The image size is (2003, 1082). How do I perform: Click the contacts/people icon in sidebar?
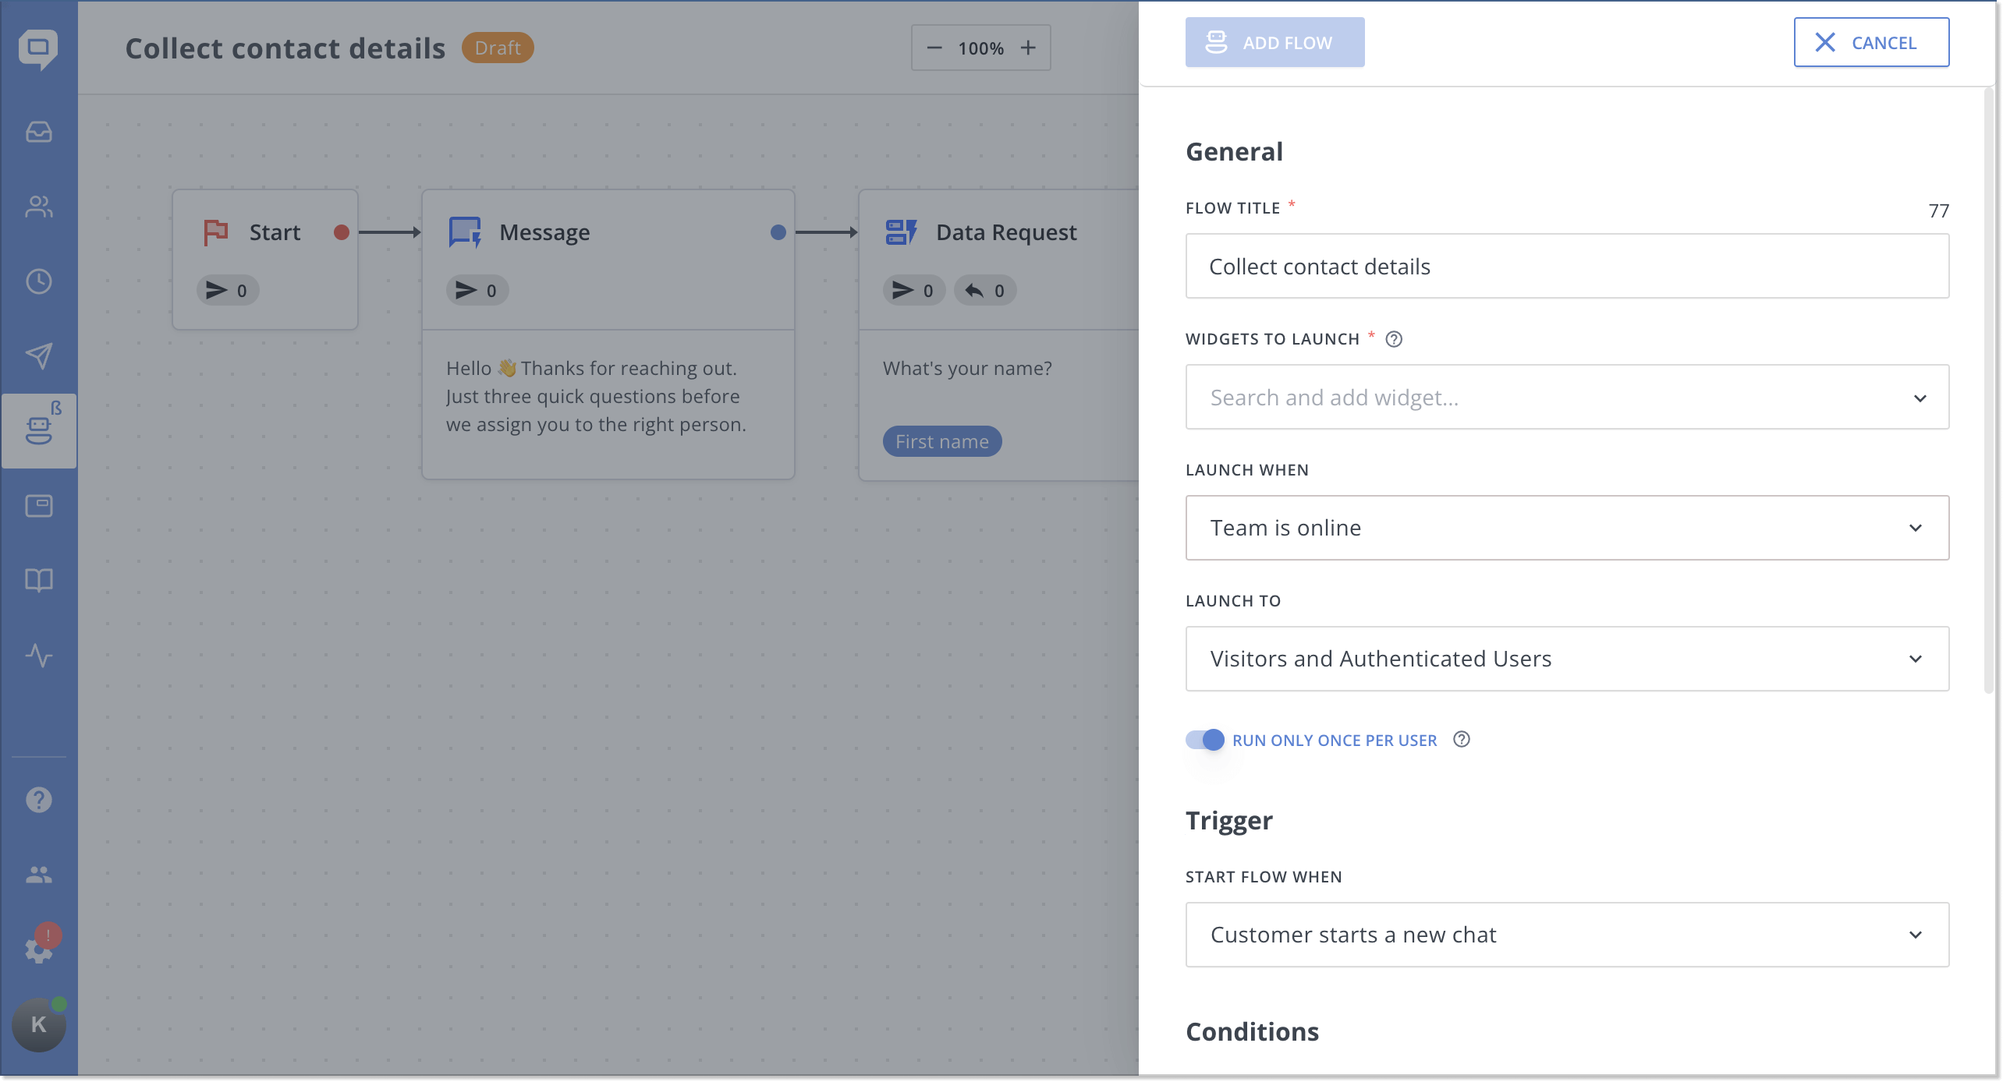(39, 207)
